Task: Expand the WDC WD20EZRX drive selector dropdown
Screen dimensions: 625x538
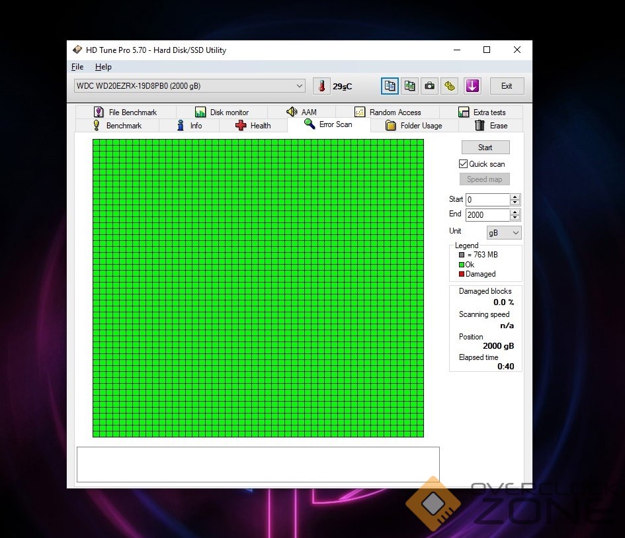Action: coord(300,86)
